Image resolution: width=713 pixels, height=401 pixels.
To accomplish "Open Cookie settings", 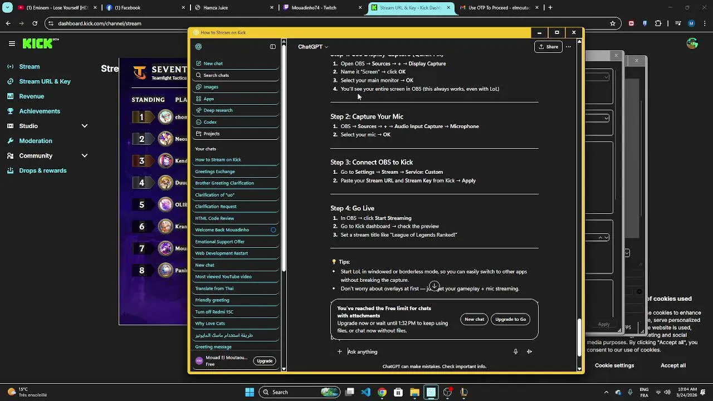I will point(614,365).
